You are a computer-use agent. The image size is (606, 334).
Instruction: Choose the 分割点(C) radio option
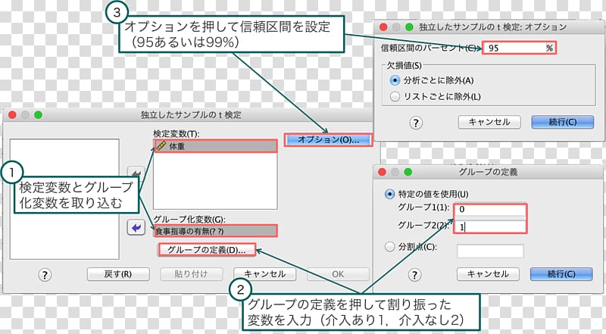[x=391, y=246]
